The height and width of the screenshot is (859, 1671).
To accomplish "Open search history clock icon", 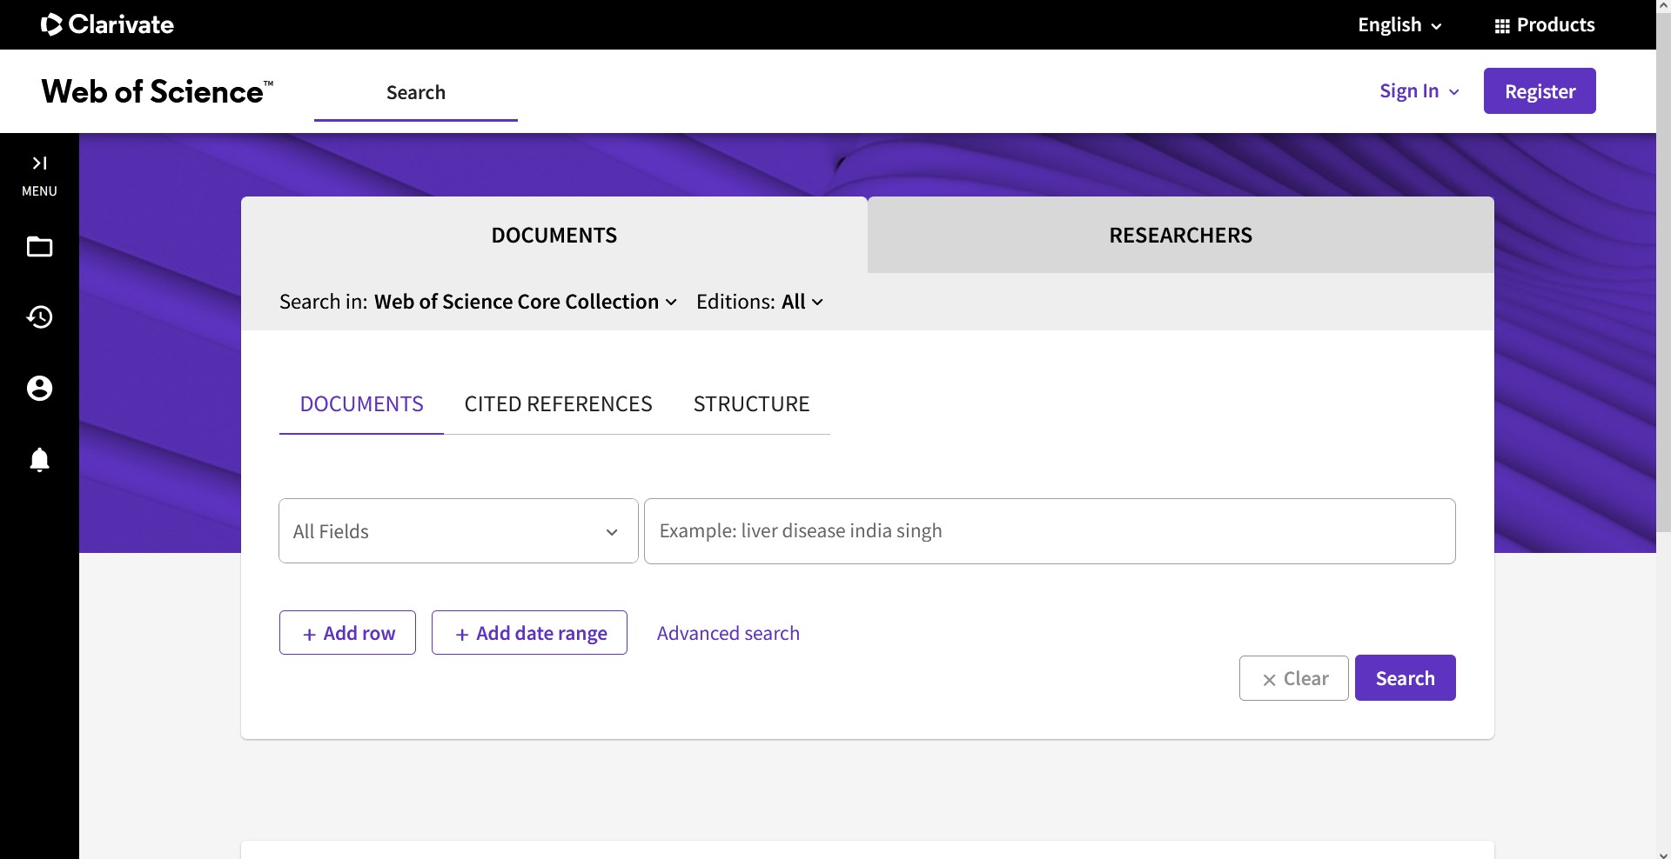I will pos(39,317).
